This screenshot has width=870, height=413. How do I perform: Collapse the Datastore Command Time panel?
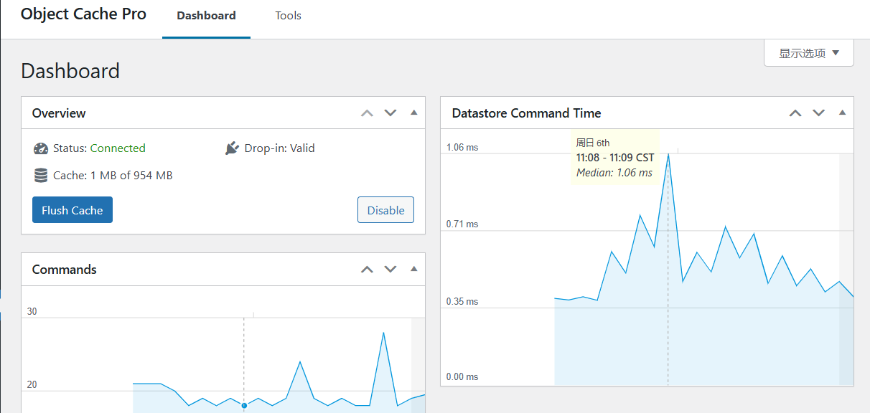[842, 113]
